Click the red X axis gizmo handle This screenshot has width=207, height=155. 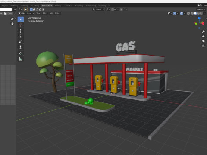click(203, 23)
